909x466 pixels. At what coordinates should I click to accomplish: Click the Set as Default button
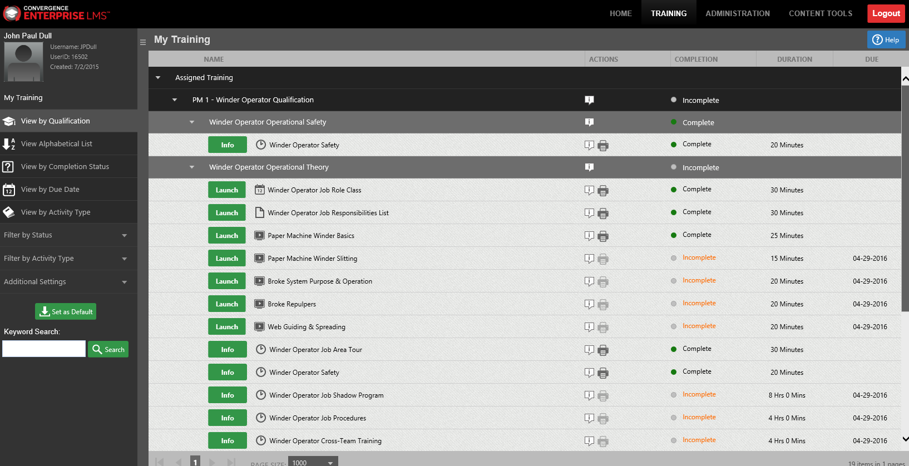pyautogui.click(x=66, y=311)
